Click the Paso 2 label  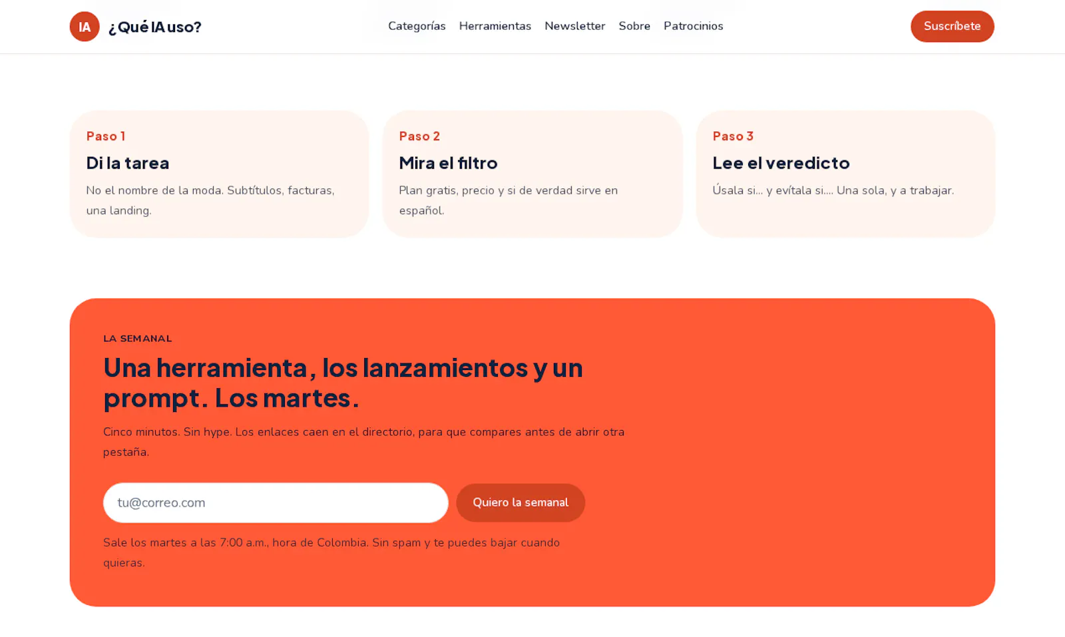pyautogui.click(x=419, y=136)
